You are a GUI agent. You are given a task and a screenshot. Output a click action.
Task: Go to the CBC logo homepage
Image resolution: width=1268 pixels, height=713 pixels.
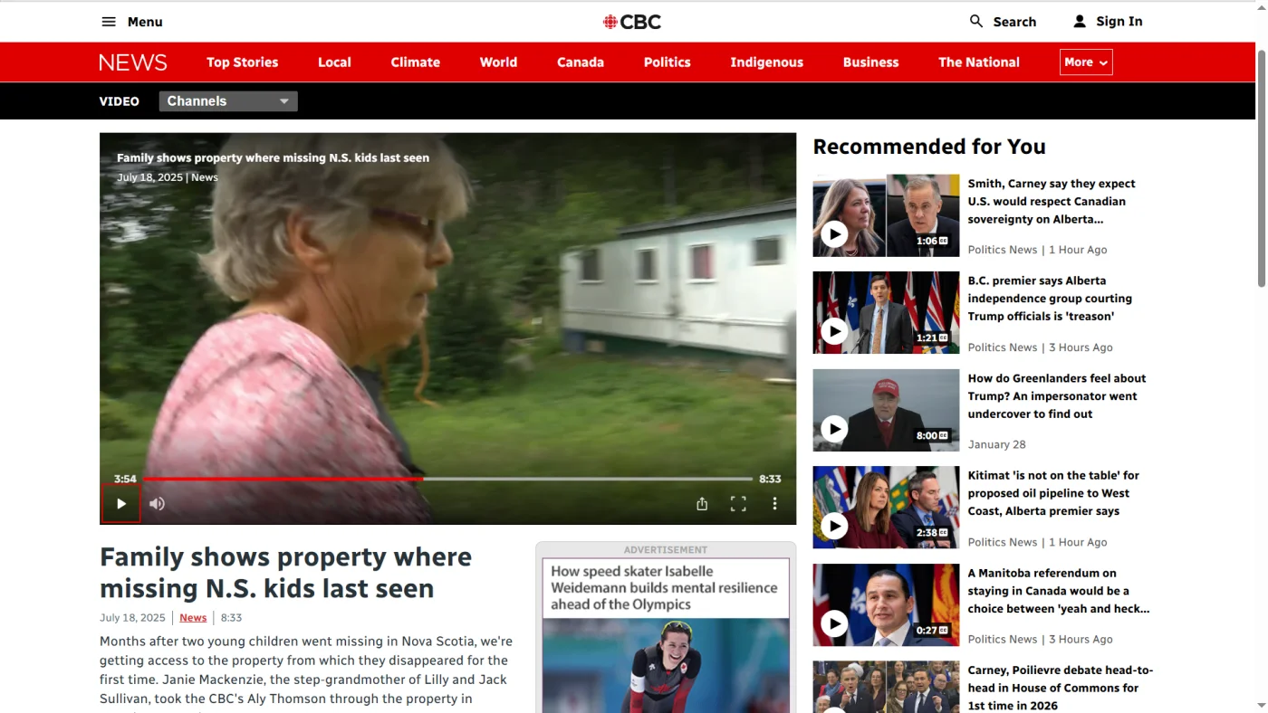(632, 22)
